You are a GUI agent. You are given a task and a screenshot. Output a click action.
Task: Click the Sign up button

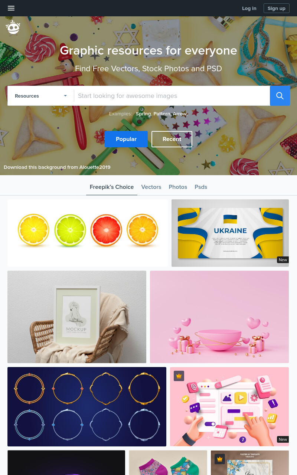point(277,8)
